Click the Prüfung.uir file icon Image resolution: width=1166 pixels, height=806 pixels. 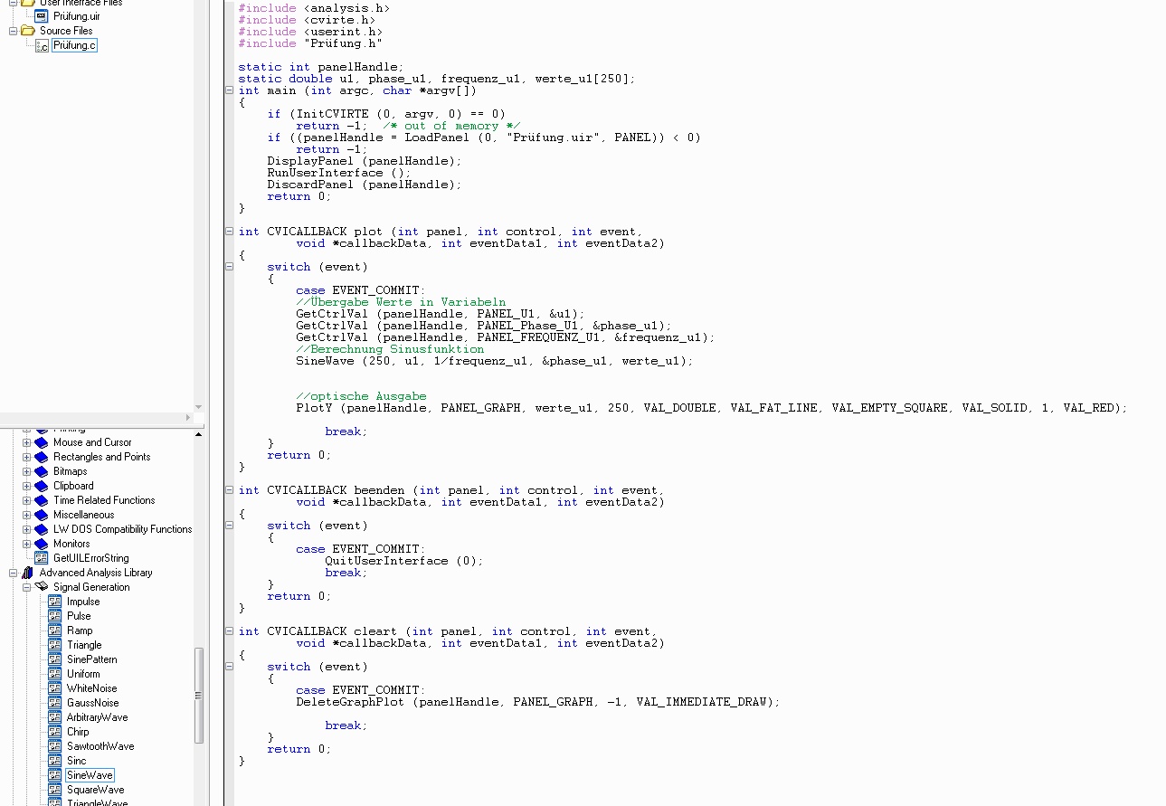[41, 16]
